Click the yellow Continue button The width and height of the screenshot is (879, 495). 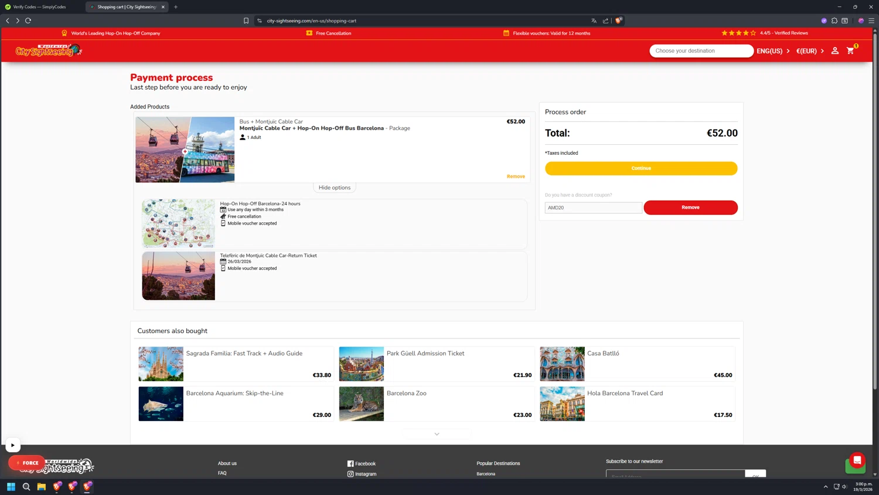(x=641, y=168)
